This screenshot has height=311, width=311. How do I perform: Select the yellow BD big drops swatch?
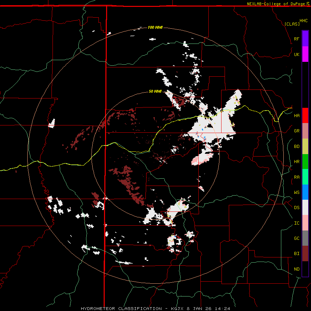tap(305, 147)
